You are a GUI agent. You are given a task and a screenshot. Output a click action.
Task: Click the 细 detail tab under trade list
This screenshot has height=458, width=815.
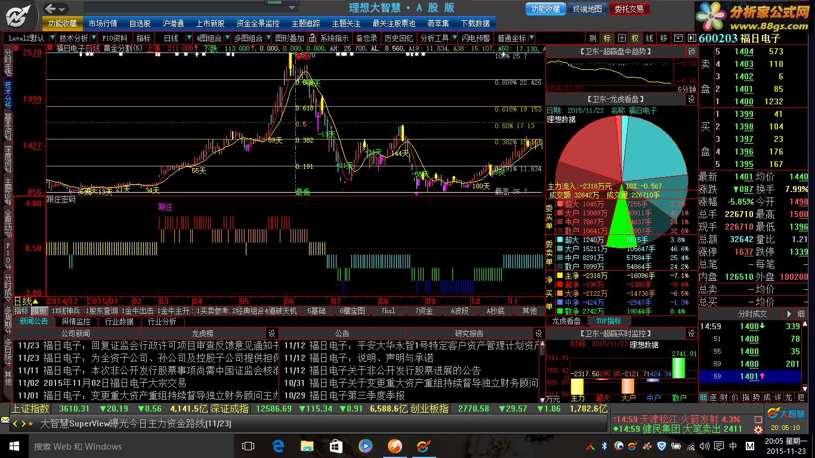click(703, 397)
